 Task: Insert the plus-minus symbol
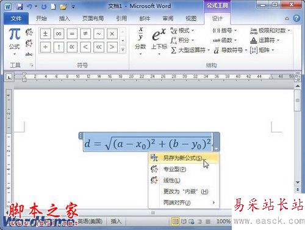[45, 34]
